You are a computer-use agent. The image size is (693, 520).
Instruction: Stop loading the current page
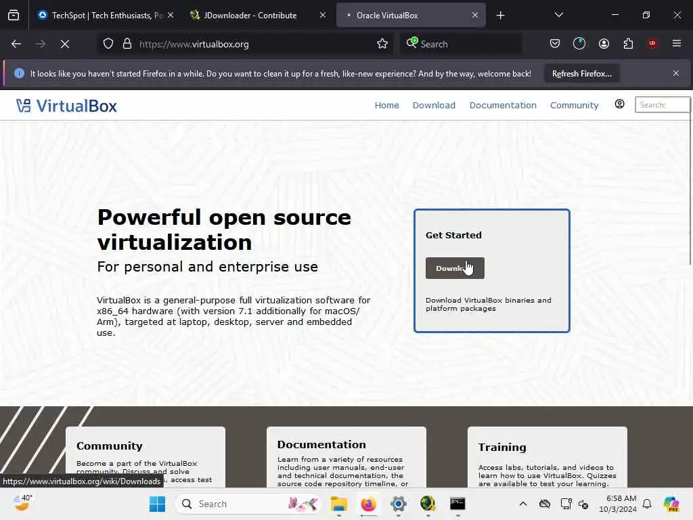[x=64, y=44]
